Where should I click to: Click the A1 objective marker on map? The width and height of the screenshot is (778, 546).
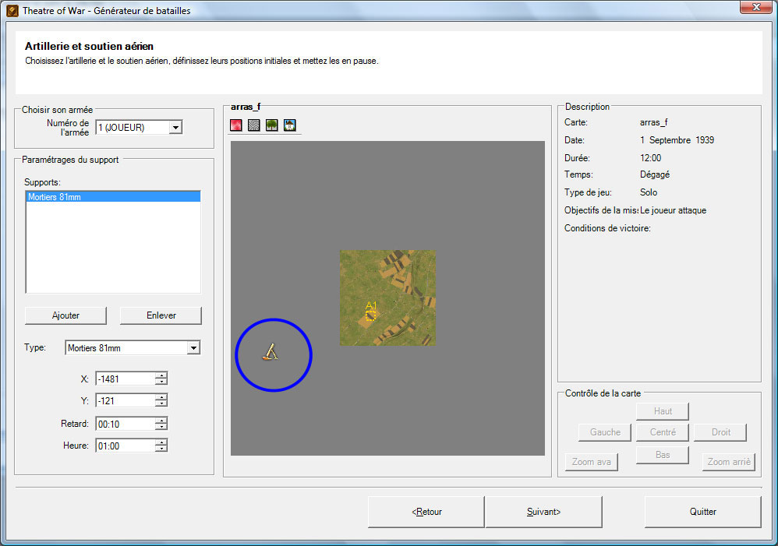(x=371, y=313)
